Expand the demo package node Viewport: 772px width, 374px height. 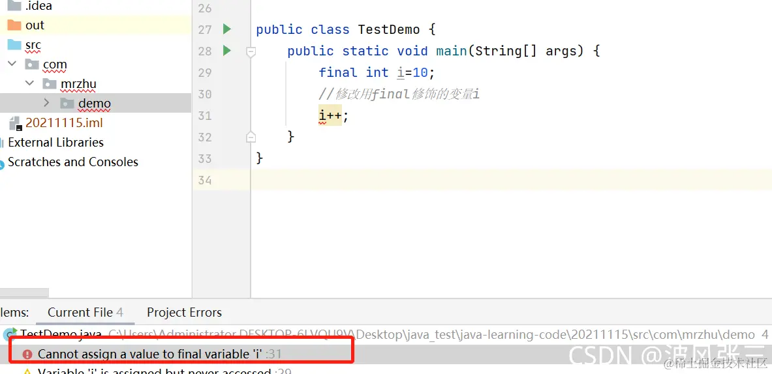[47, 103]
